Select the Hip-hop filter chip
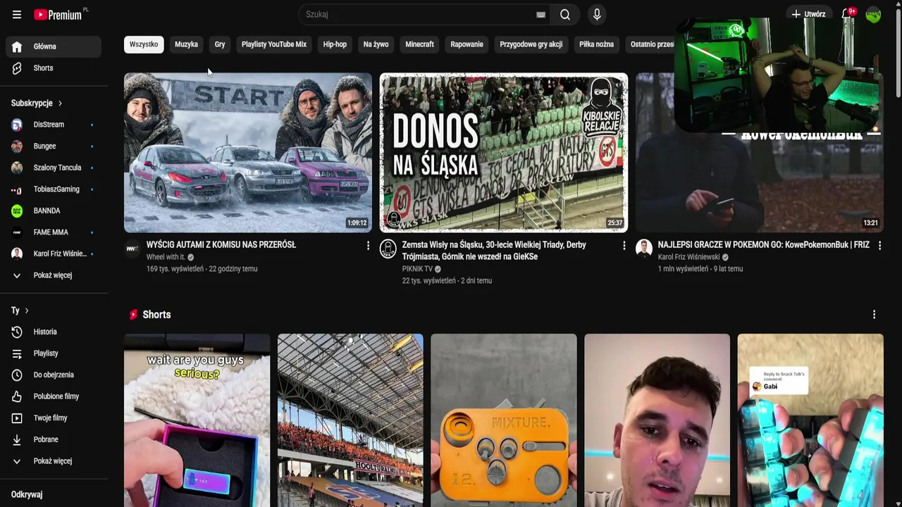902x507 pixels. point(335,44)
